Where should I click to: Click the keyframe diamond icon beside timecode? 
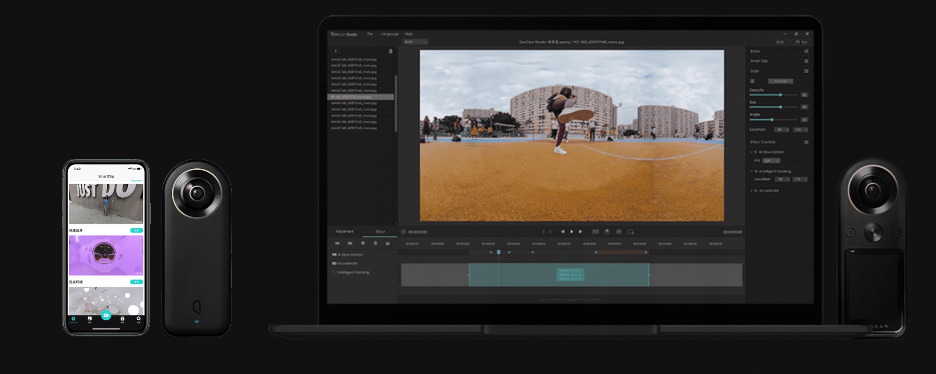[403, 232]
